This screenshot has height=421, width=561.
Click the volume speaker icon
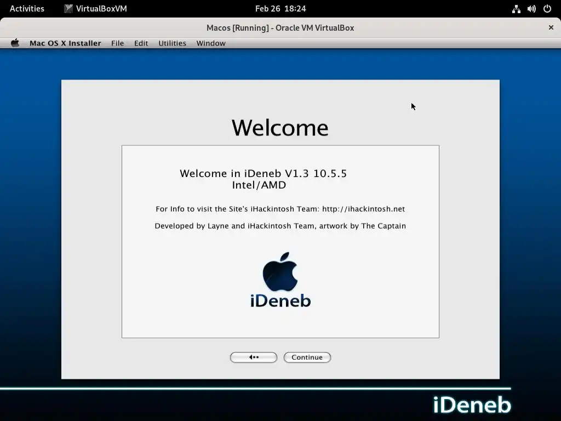[531, 9]
